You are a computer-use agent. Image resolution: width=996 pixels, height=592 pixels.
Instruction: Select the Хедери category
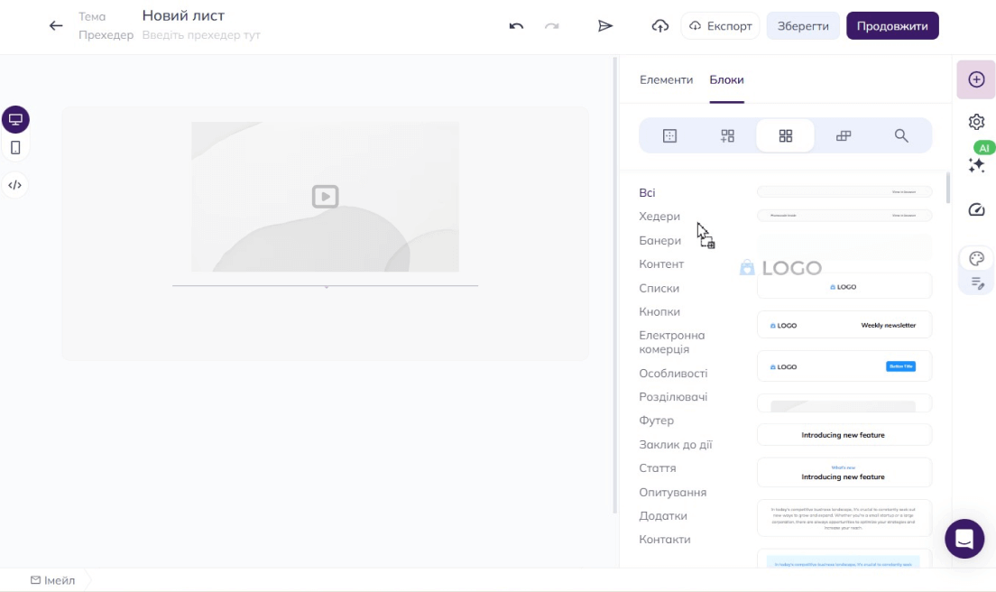click(659, 217)
